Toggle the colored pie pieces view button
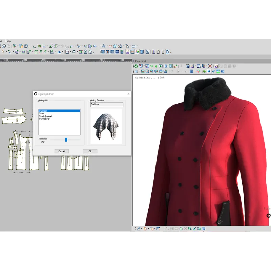The height and width of the screenshot is (271, 271). (137, 52)
